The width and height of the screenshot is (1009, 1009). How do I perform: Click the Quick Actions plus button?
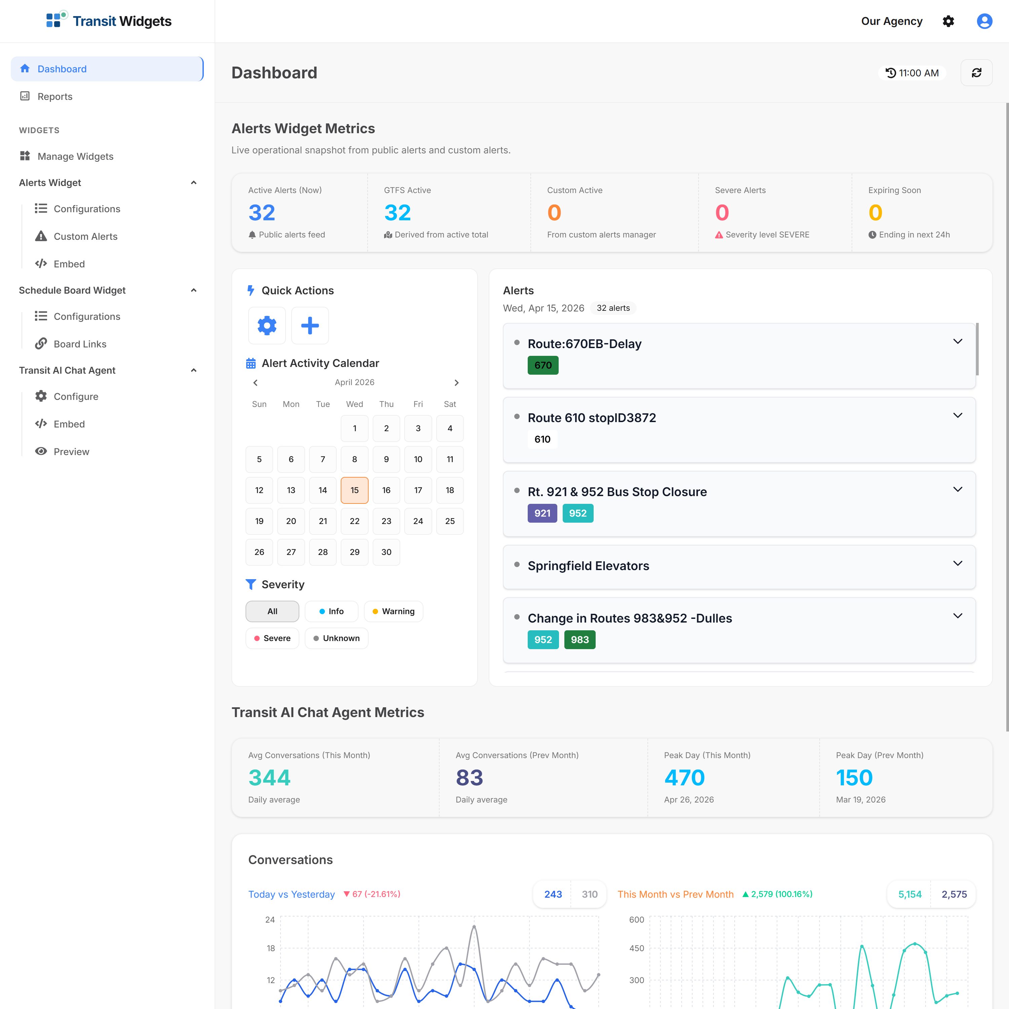coord(310,325)
